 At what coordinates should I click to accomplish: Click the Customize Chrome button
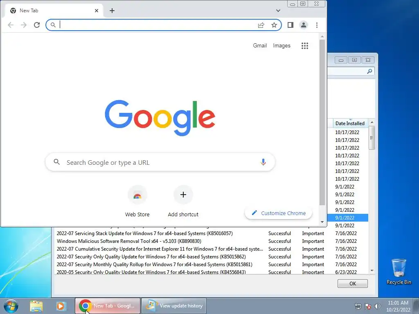pos(278,213)
